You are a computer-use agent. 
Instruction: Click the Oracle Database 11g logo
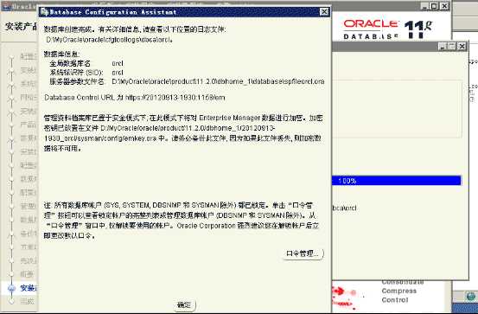point(388,29)
